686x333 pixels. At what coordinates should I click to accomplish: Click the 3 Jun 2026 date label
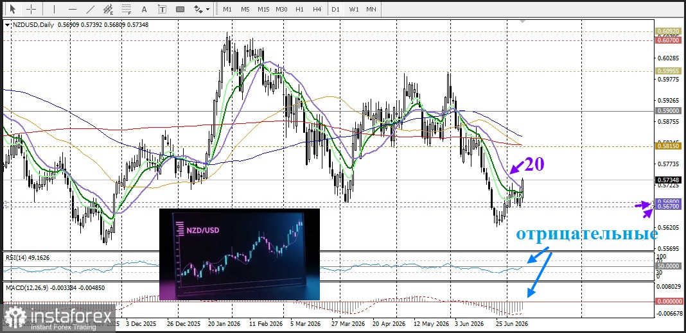(470, 324)
